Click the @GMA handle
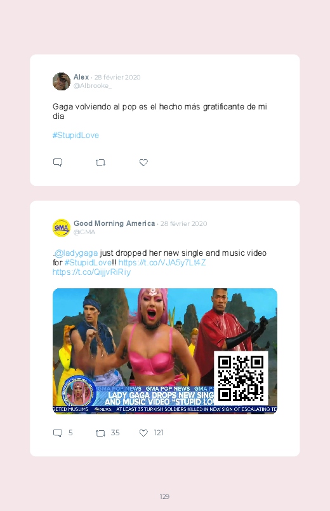The height and width of the screenshot is (511, 330). click(x=84, y=232)
